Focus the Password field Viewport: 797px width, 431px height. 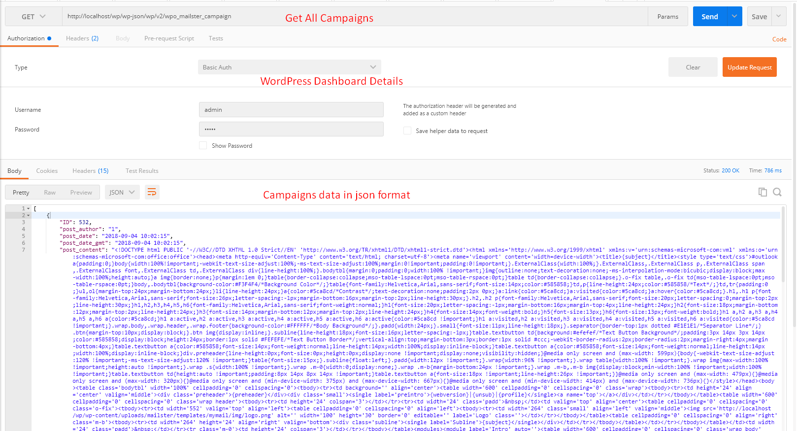[x=291, y=129]
